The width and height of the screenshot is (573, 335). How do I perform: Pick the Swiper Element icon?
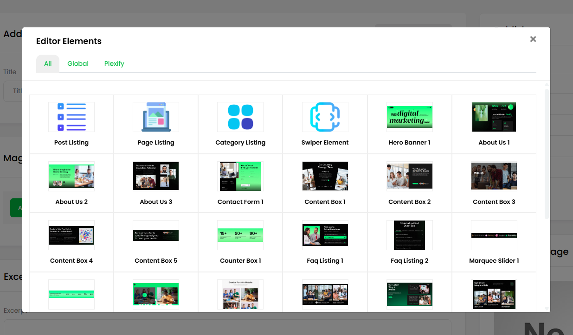pyautogui.click(x=325, y=117)
